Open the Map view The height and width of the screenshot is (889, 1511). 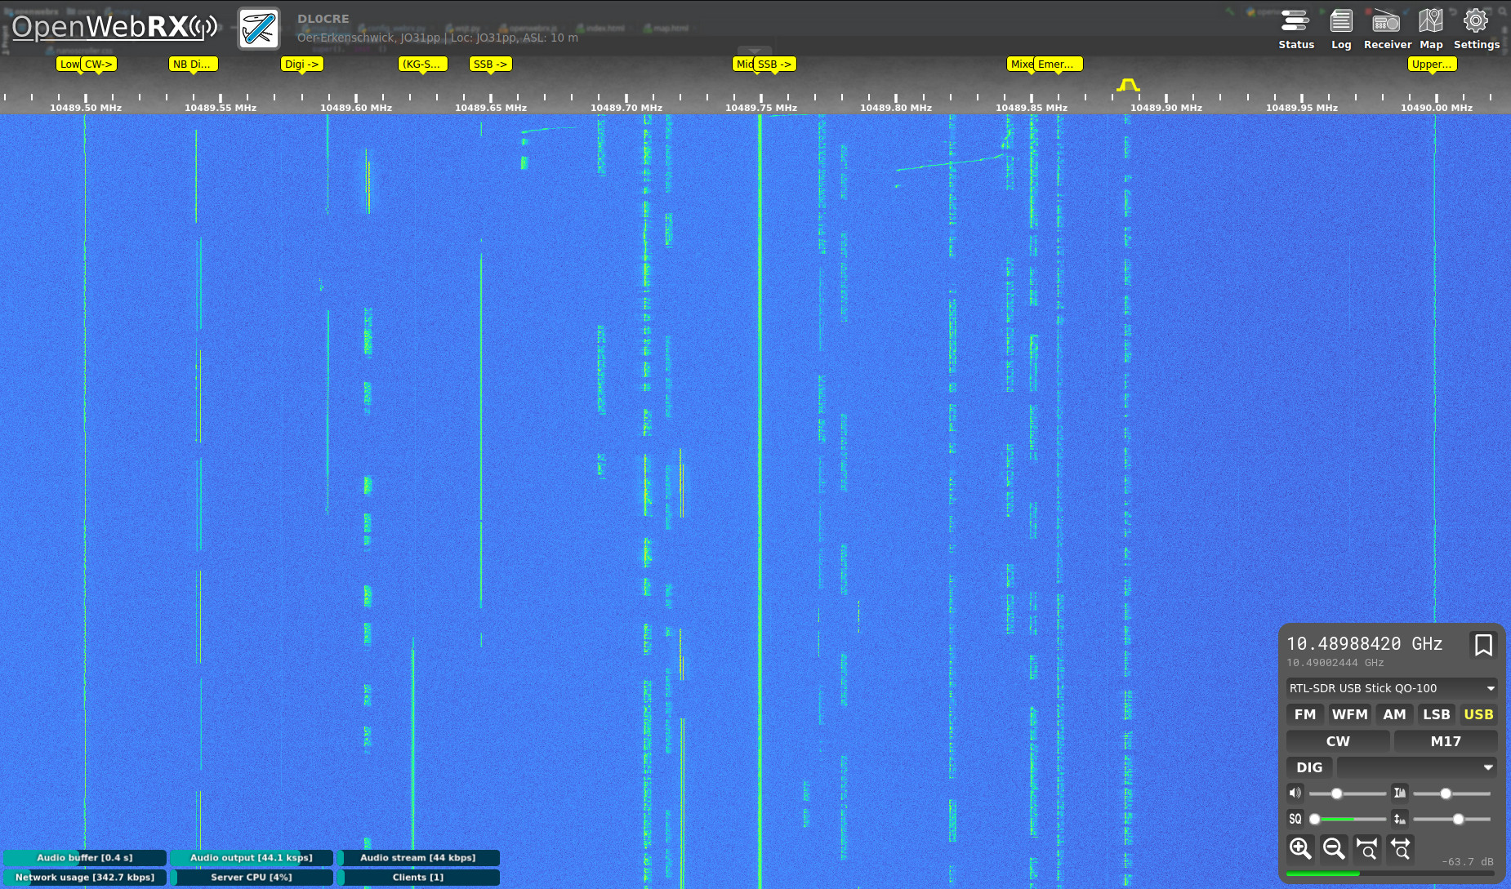1430,29
